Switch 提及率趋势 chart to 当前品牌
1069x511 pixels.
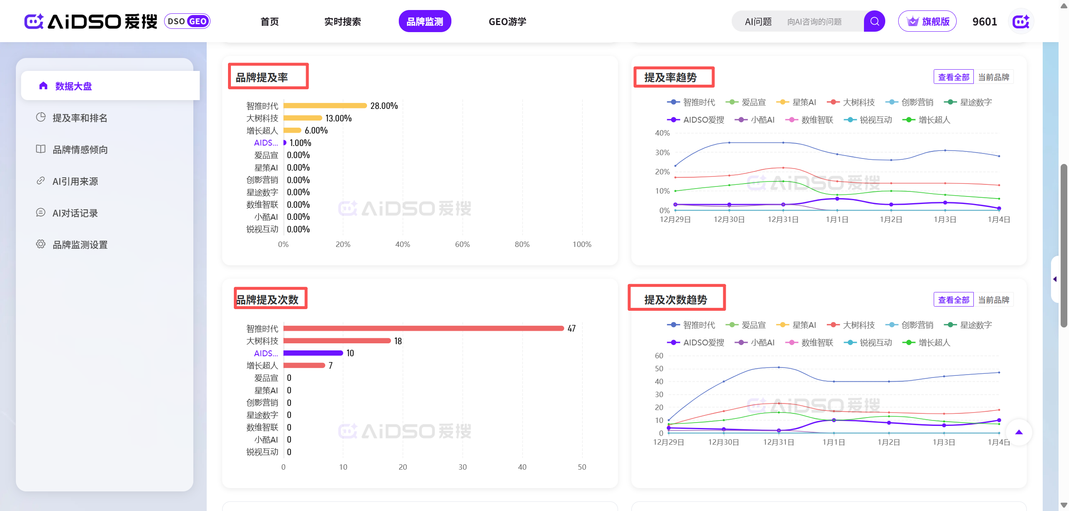click(x=993, y=77)
